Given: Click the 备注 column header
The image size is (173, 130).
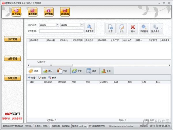Looking at the screenshot, I should [x=163, y=82].
